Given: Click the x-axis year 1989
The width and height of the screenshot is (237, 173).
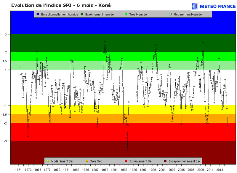Looking at the screenshot, I should tap(105, 170).
